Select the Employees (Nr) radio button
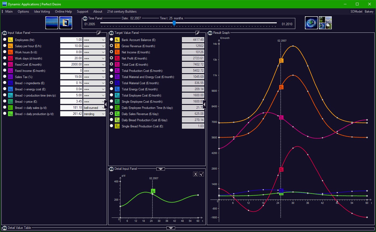Viewport: 376px width, 232px height. (5, 39)
